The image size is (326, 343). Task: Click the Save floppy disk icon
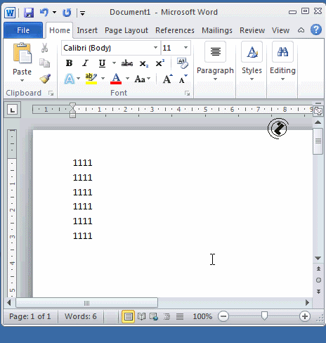point(29,13)
